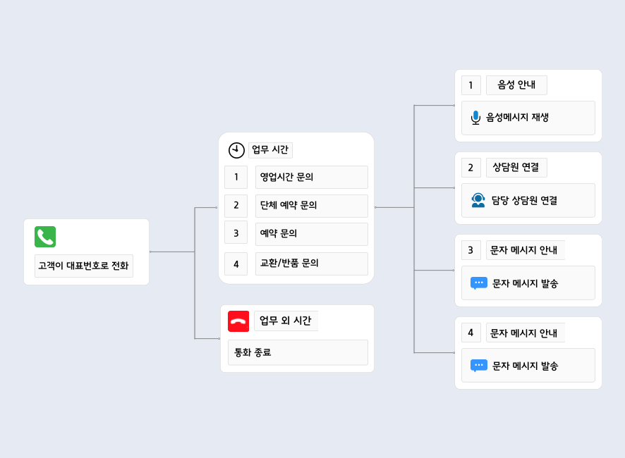Click the blue microphone icon
625x458 pixels.
[475, 118]
